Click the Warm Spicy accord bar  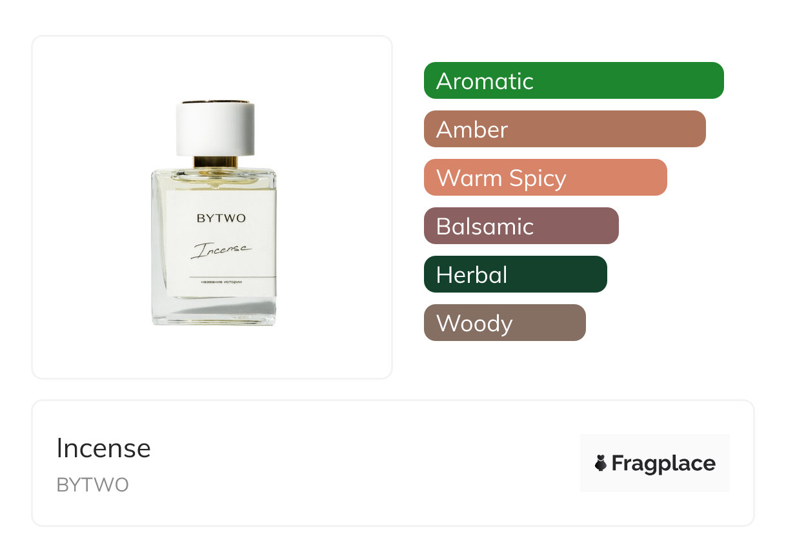coord(545,178)
